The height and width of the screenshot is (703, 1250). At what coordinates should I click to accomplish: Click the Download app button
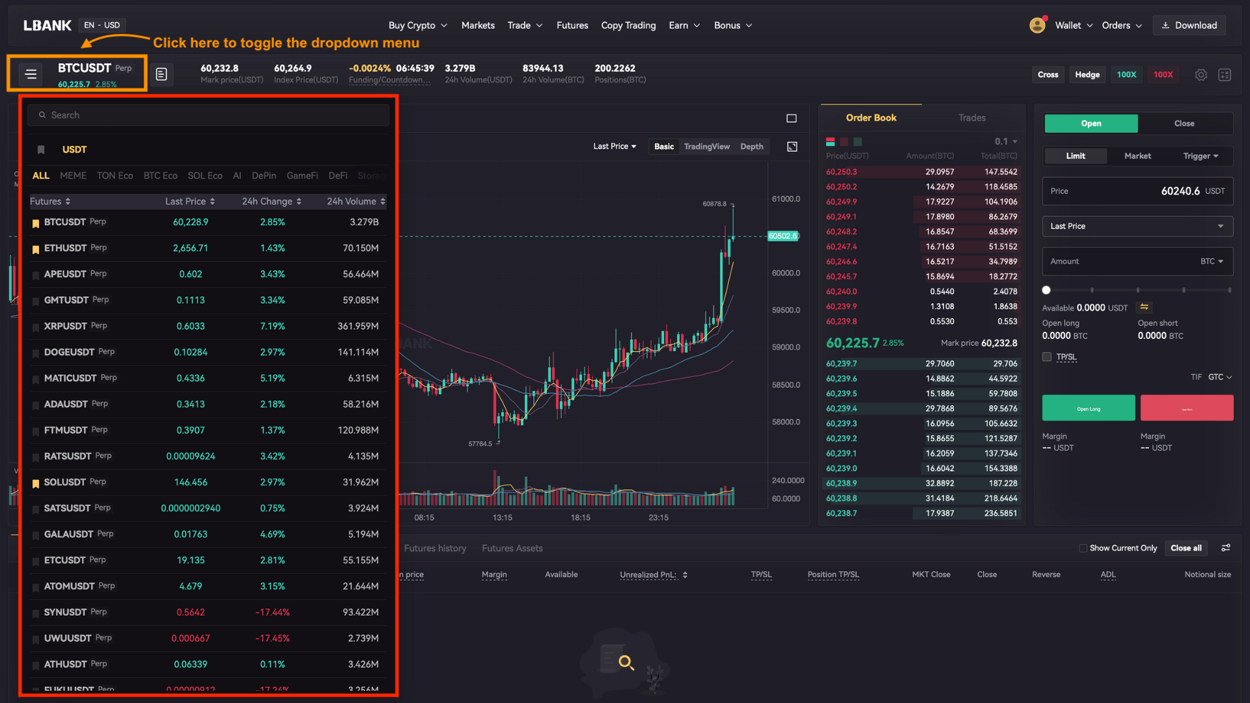pos(1189,25)
